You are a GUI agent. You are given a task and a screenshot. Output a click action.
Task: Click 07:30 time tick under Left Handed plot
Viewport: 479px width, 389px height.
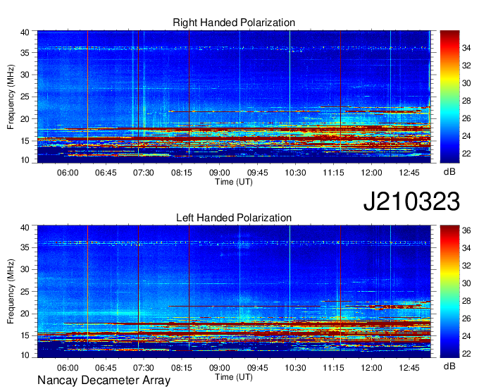(144, 368)
